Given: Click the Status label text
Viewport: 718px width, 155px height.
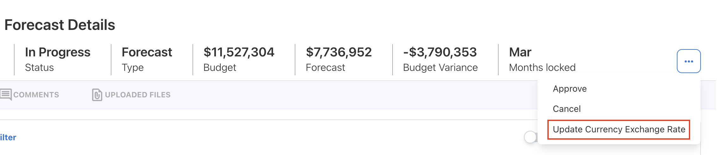Looking at the screenshot, I should click(x=39, y=68).
